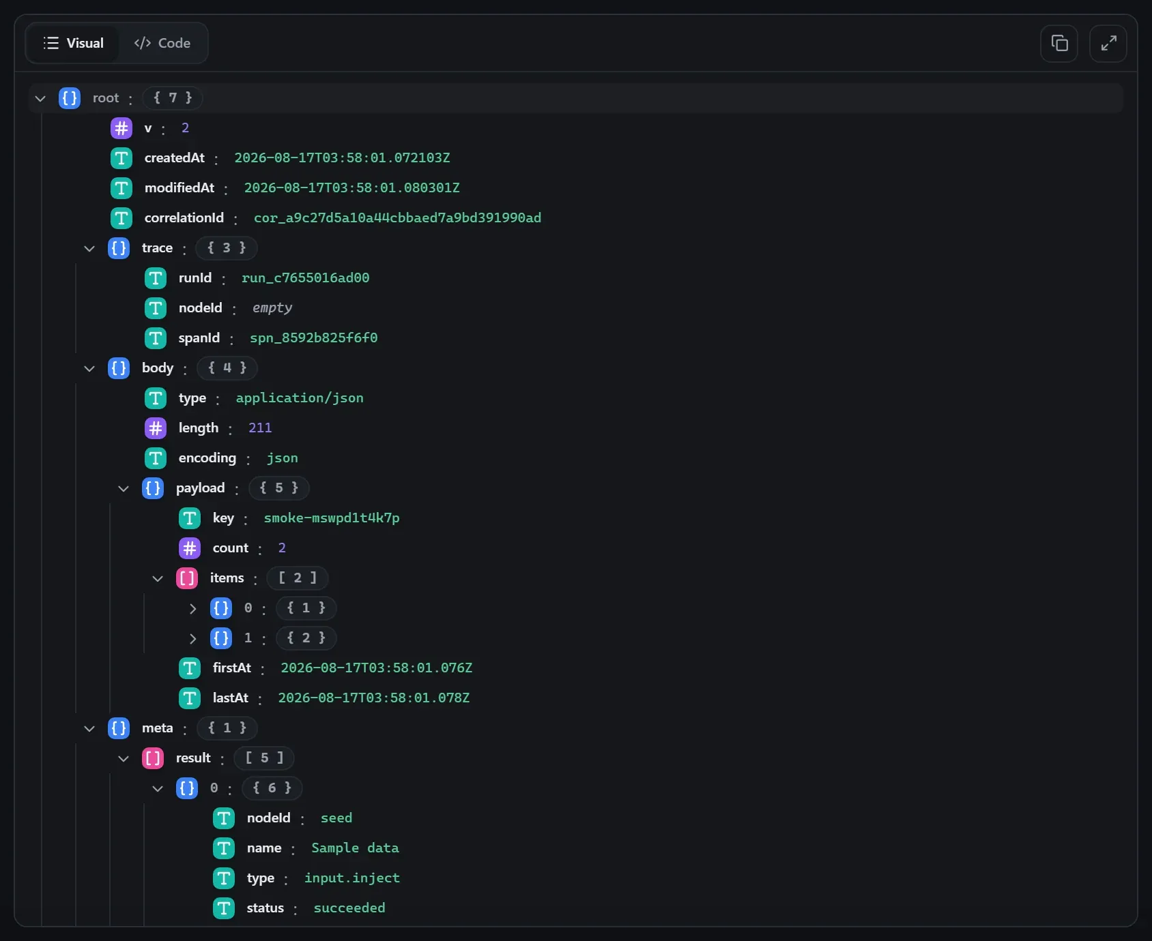Viewport: 1152px width, 941px height.
Task: Collapse the meta object chevron
Action: pyautogui.click(x=89, y=728)
